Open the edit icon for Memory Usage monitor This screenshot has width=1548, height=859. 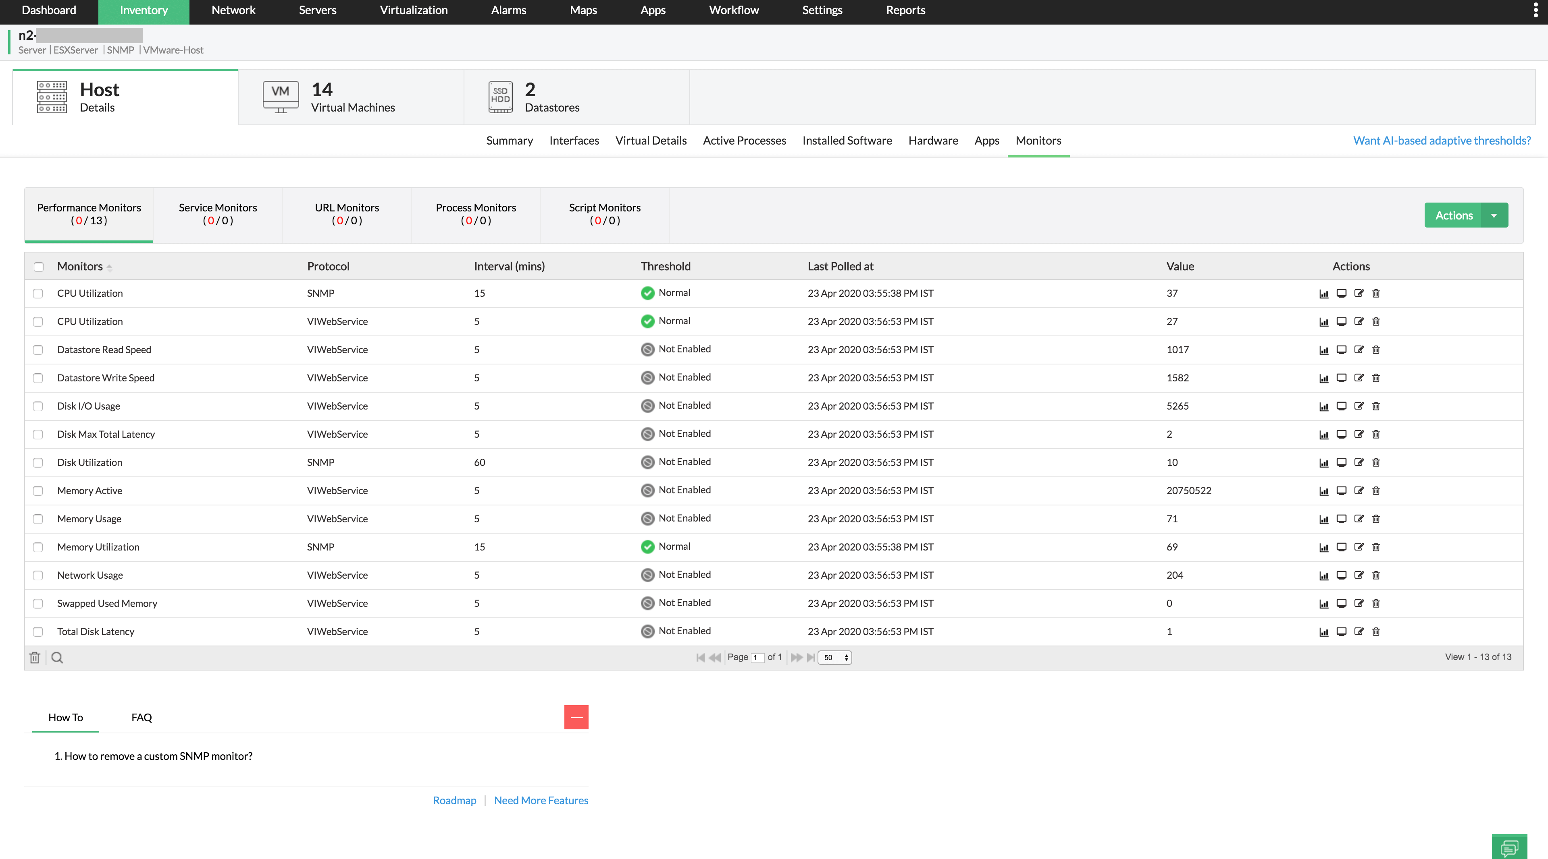(x=1359, y=519)
